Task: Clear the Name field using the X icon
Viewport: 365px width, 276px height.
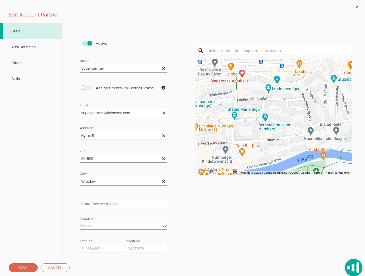Action: pyautogui.click(x=163, y=68)
